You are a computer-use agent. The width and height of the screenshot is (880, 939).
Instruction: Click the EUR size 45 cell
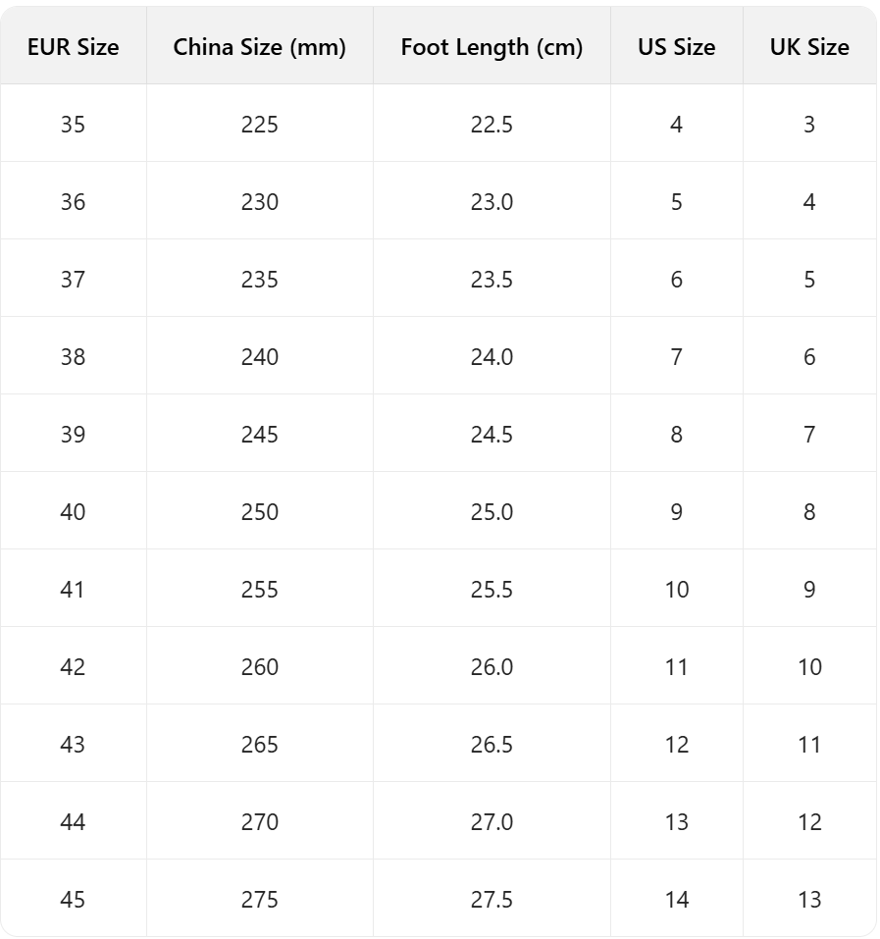pos(73,900)
